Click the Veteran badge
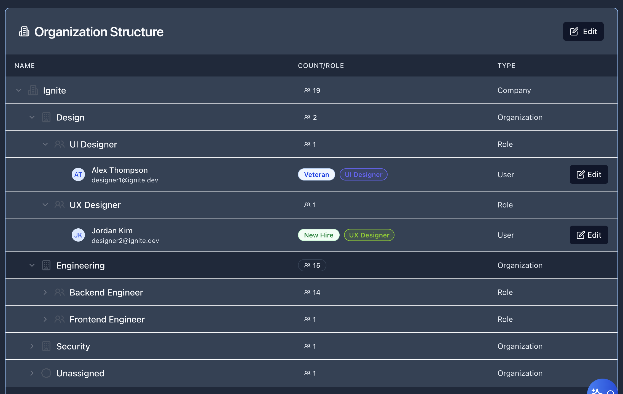The width and height of the screenshot is (623, 394). 316,174
